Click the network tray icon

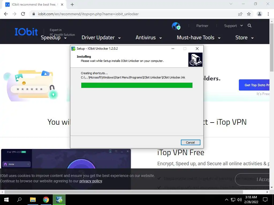point(233,200)
